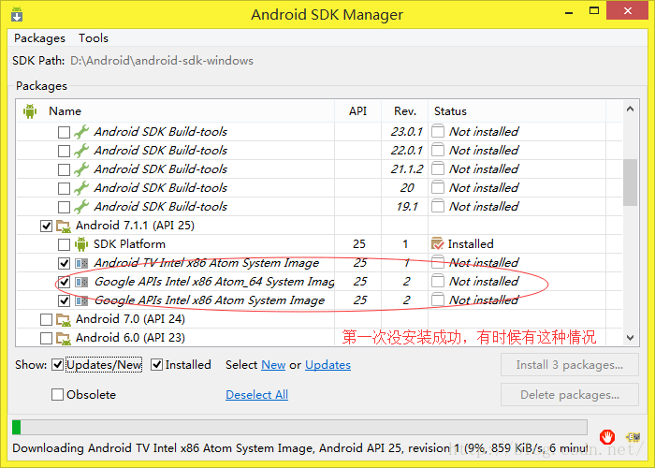The image size is (655, 468).
Task: Uncheck Google APIs Intel x86 Atom System Image
Action: 64,300
